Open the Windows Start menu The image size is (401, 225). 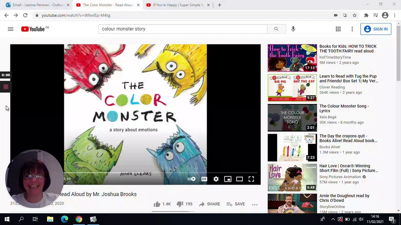click(x=7, y=219)
